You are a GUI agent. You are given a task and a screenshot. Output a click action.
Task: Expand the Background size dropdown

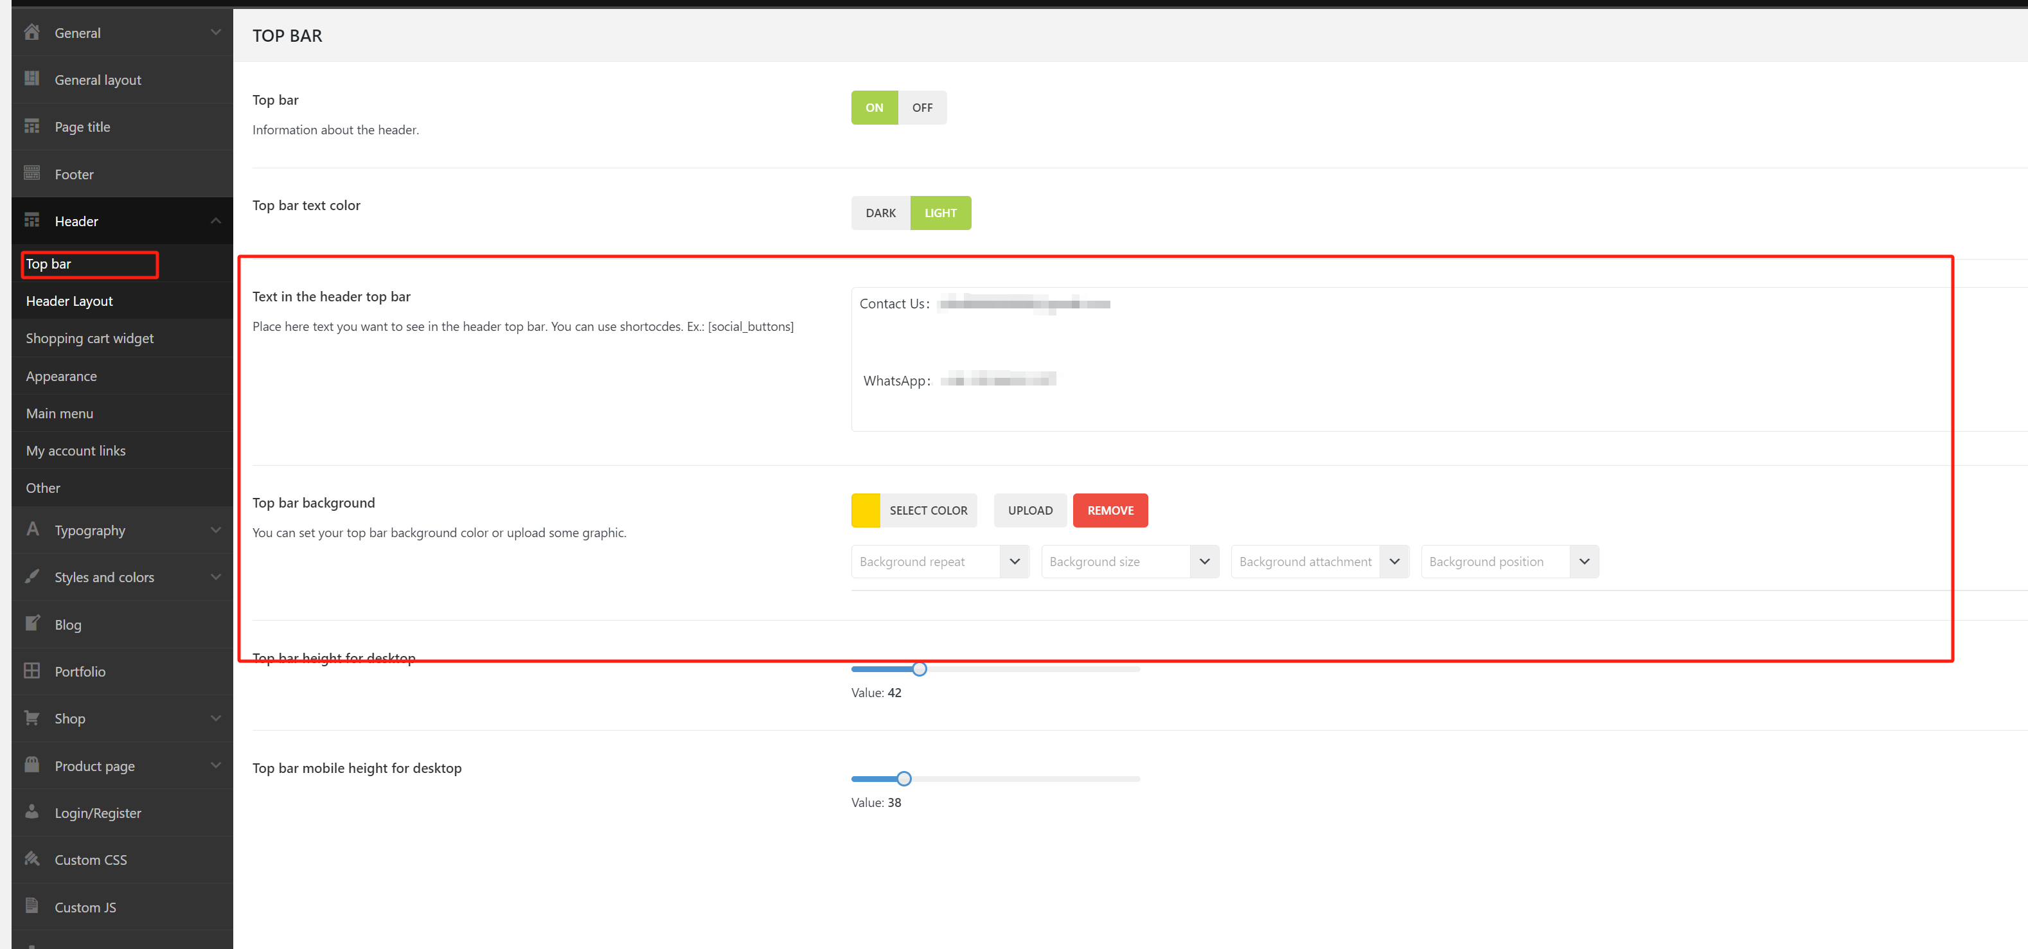1204,561
